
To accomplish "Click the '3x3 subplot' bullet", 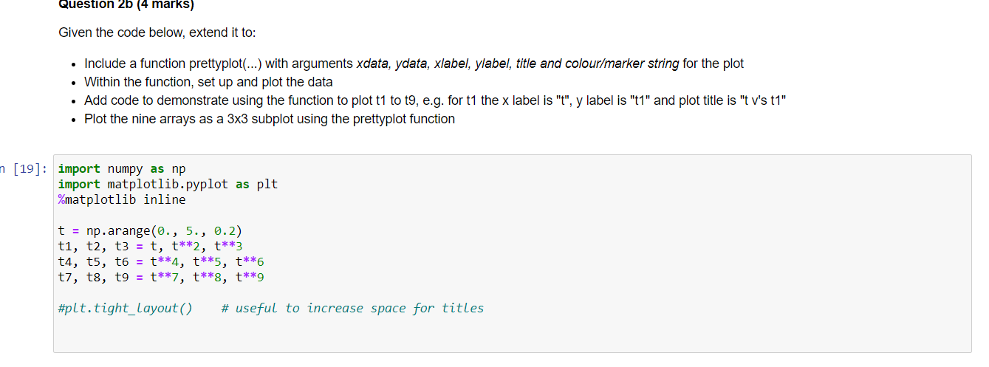I will (270, 119).
